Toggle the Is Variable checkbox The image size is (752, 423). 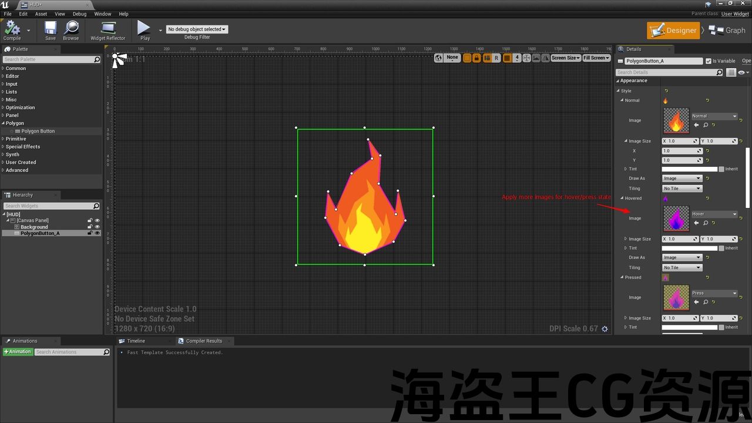click(709, 61)
